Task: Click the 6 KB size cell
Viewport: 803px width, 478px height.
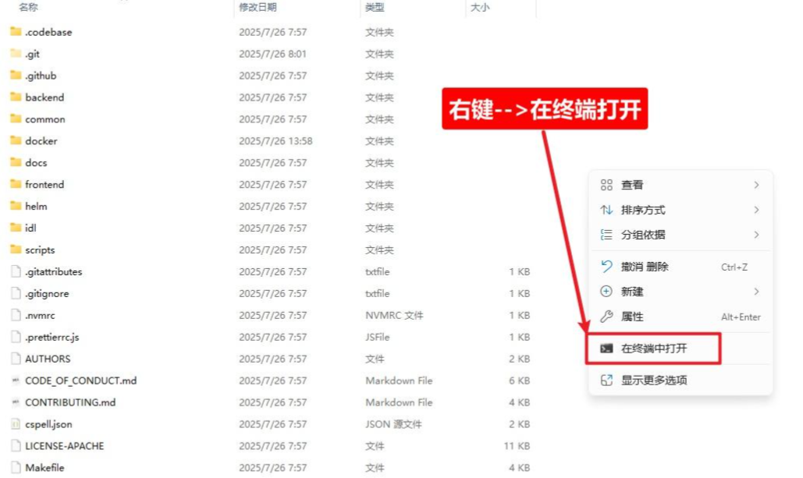Action: (x=519, y=381)
